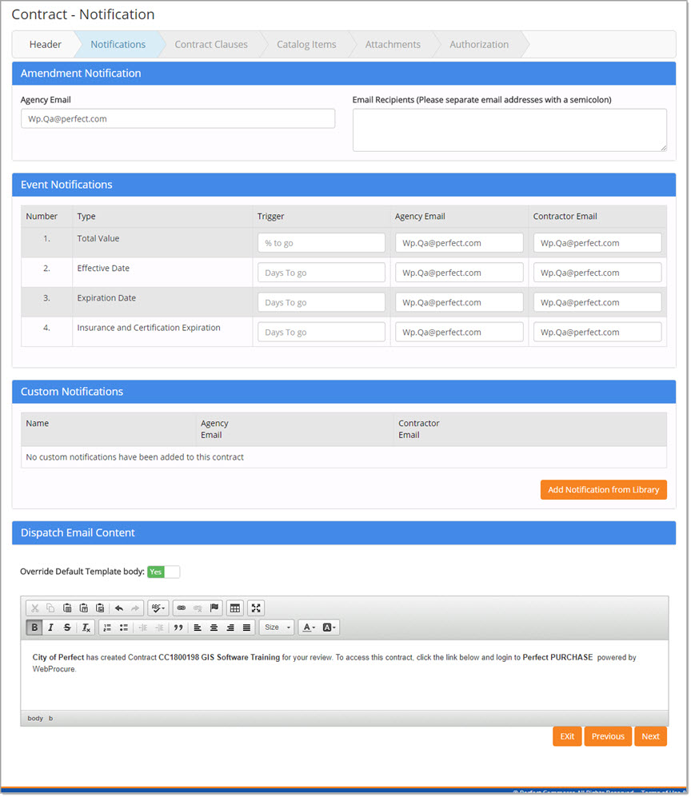691x797 pixels.
Task: Maximize the editor with the fullscreen icon
Action: [x=256, y=608]
